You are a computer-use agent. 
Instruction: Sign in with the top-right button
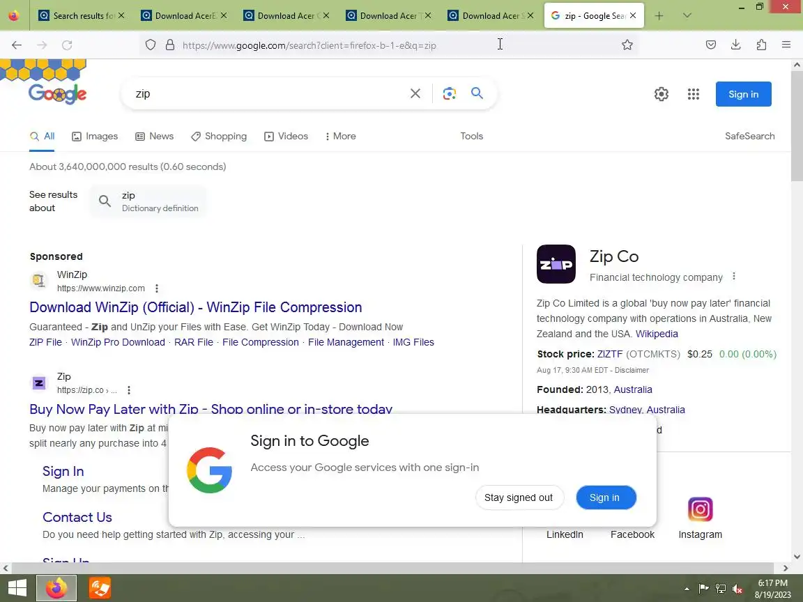point(743,94)
